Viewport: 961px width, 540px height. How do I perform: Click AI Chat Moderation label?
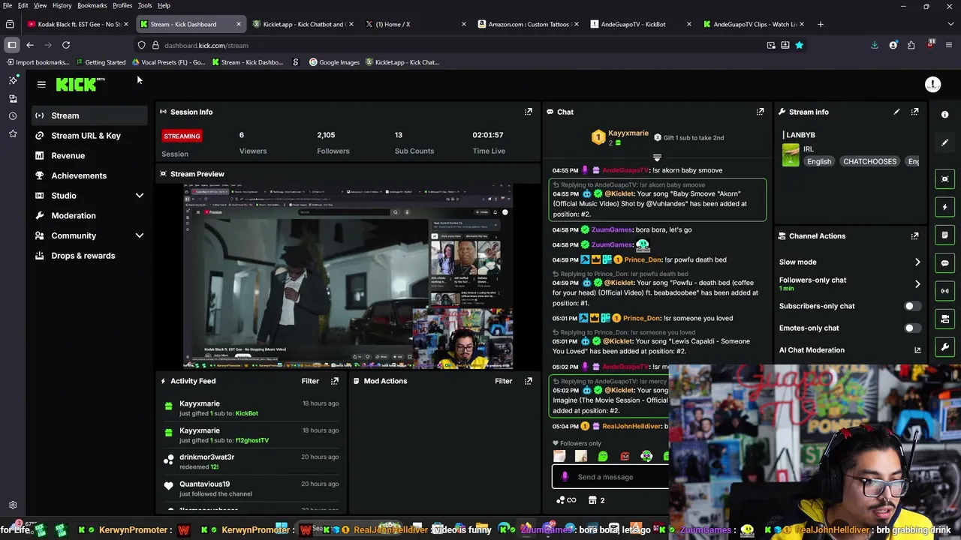pyautogui.click(x=812, y=350)
